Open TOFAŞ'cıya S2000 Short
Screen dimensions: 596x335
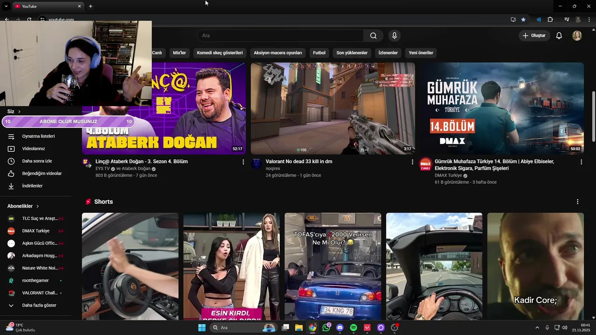point(333,267)
